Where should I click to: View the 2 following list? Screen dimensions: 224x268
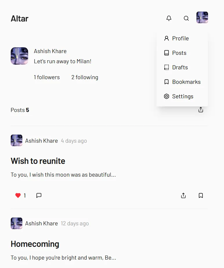85,77
